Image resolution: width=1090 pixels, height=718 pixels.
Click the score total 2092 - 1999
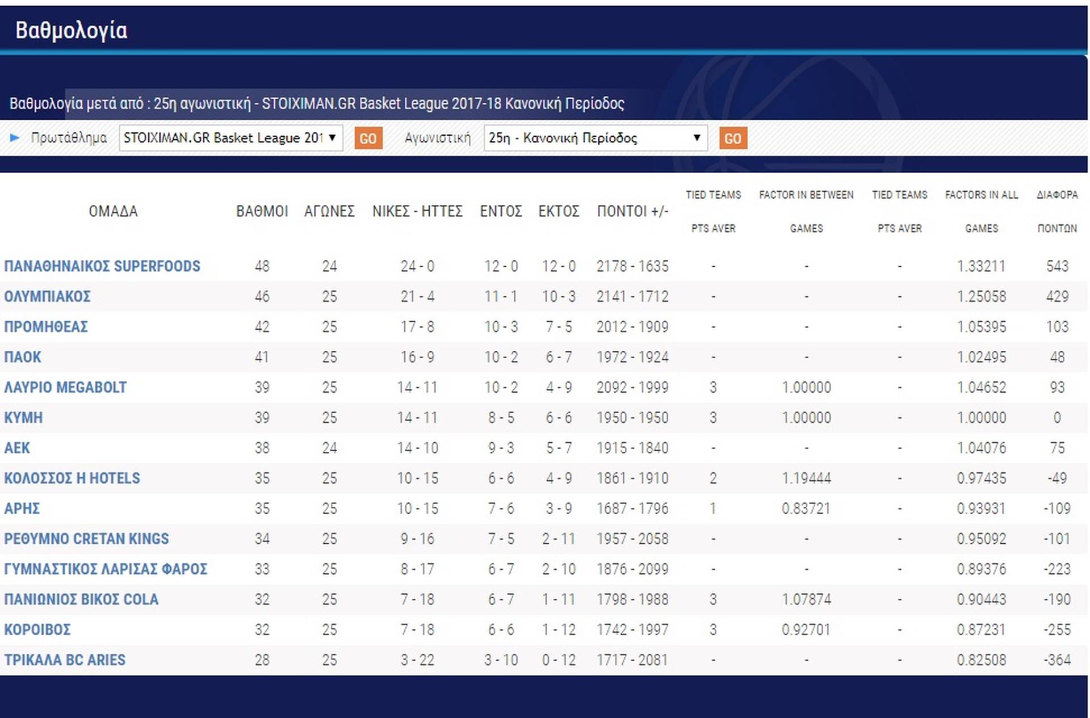click(x=632, y=387)
